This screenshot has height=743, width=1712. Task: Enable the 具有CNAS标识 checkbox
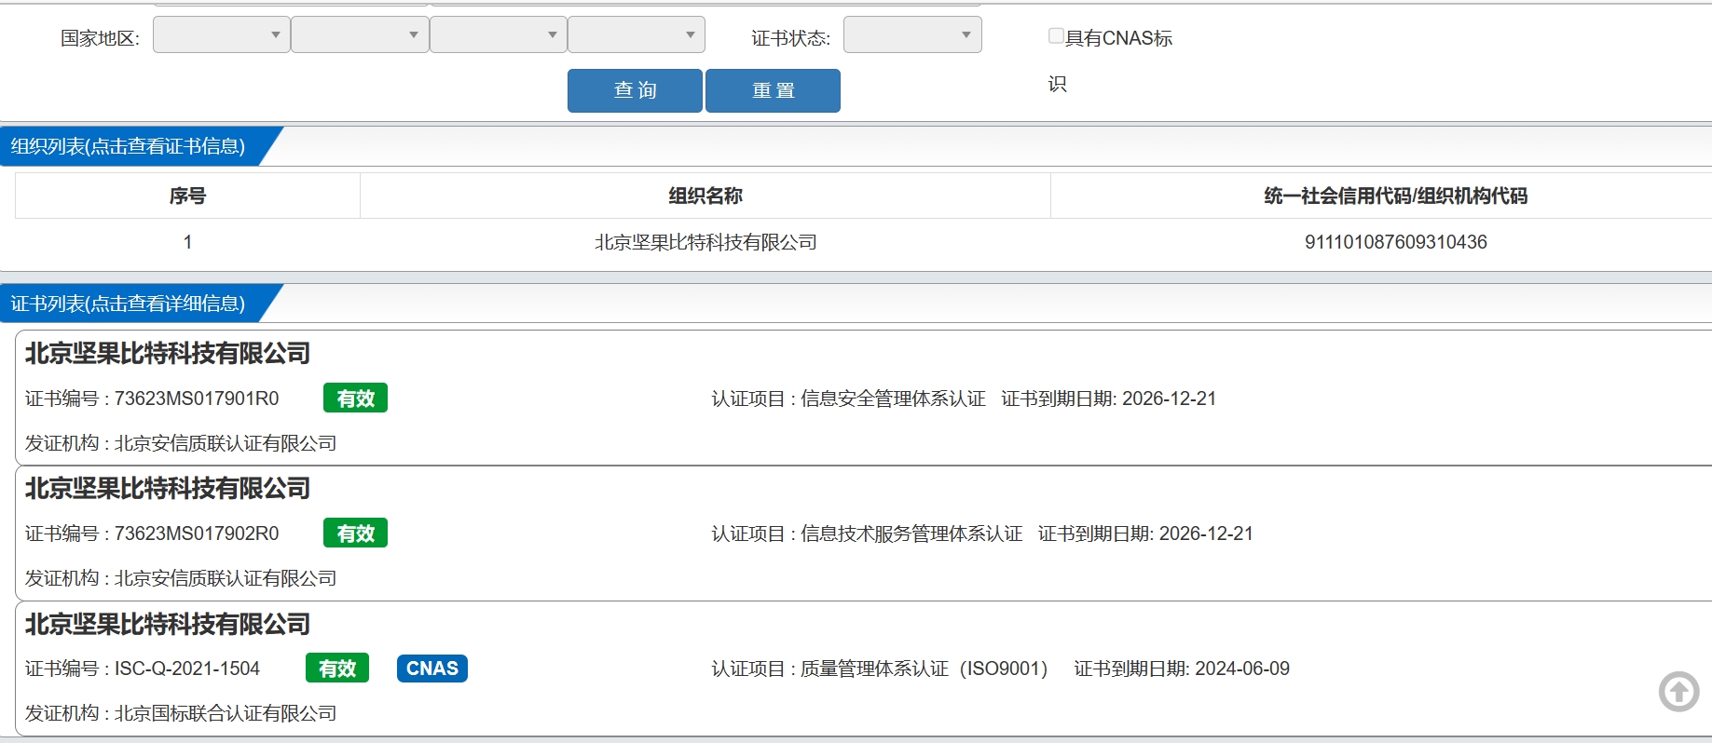click(x=1056, y=35)
